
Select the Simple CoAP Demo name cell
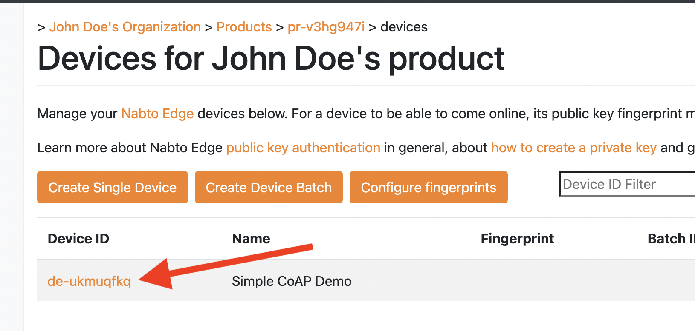(292, 281)
